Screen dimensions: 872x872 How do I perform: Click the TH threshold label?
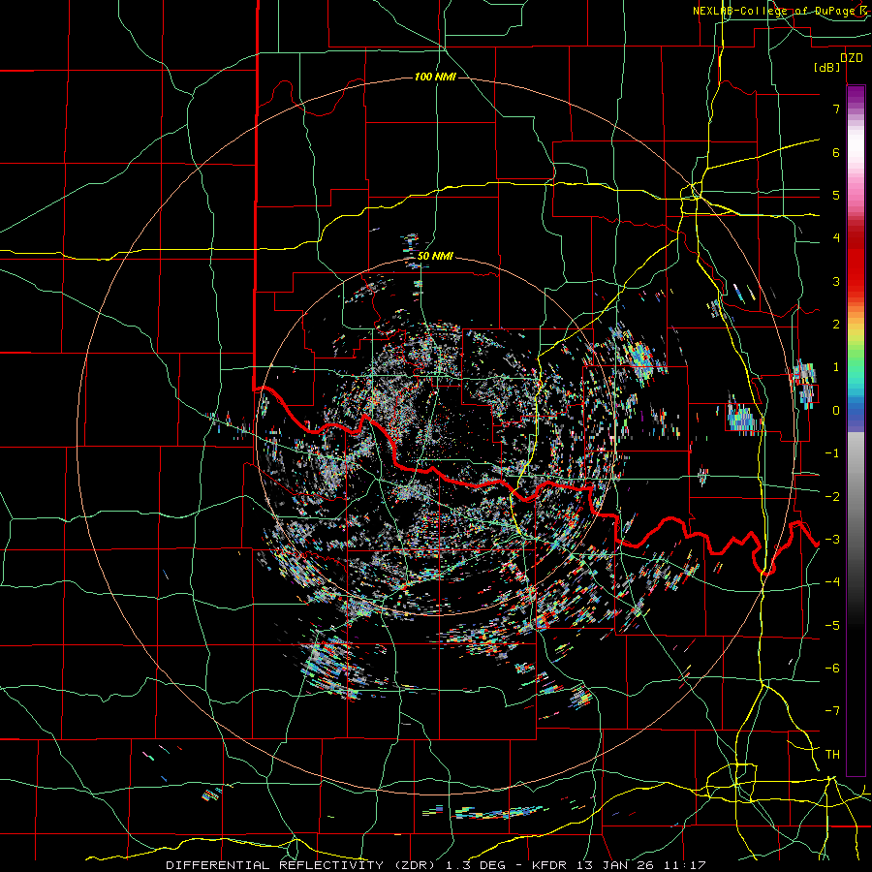[832, 755]
